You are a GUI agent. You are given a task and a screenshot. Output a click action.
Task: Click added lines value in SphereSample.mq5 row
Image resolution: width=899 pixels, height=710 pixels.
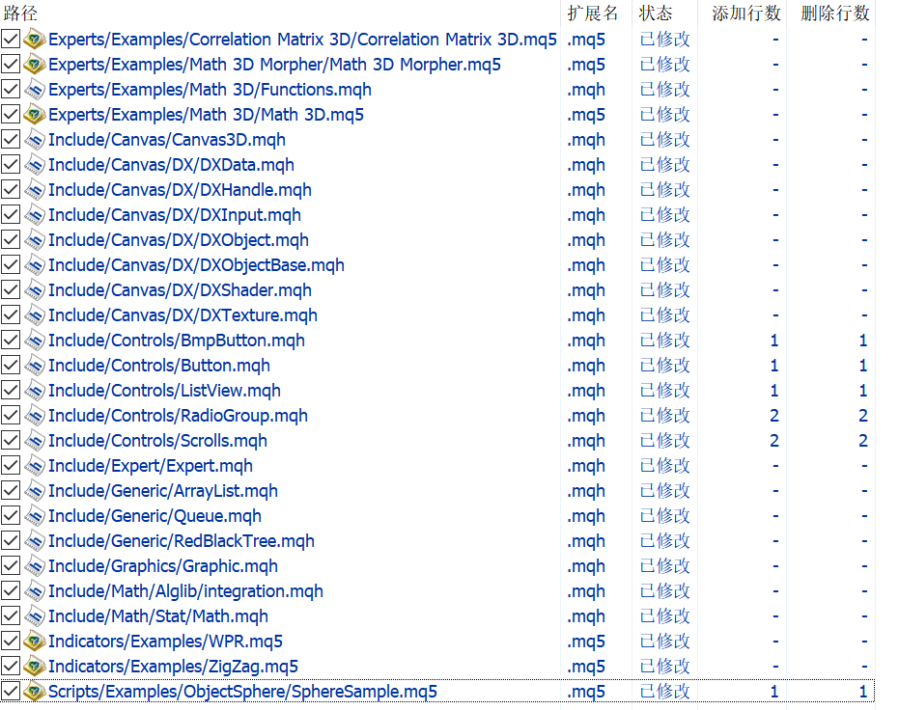pos(774,692)
